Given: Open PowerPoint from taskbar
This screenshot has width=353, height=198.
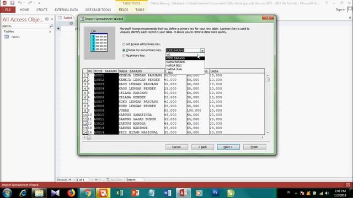Looking at the screenshot, I should point(135,193).
